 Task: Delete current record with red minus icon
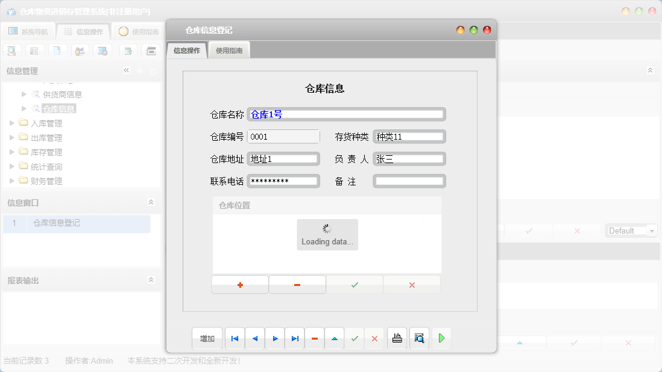(x=314, y=338)
